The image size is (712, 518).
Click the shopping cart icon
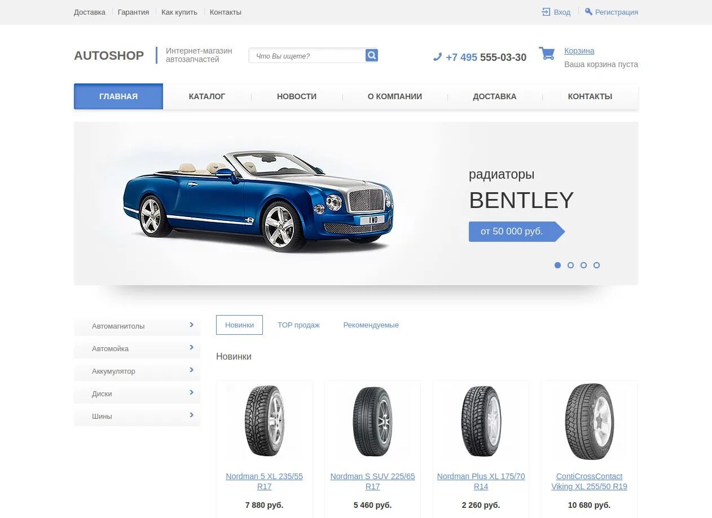click(x=547, y=54)
